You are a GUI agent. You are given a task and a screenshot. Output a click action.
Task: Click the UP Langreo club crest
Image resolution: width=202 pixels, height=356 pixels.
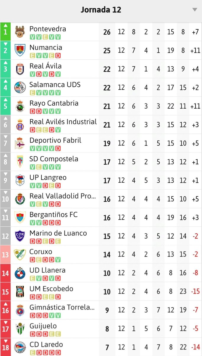(x=20, y=180)
